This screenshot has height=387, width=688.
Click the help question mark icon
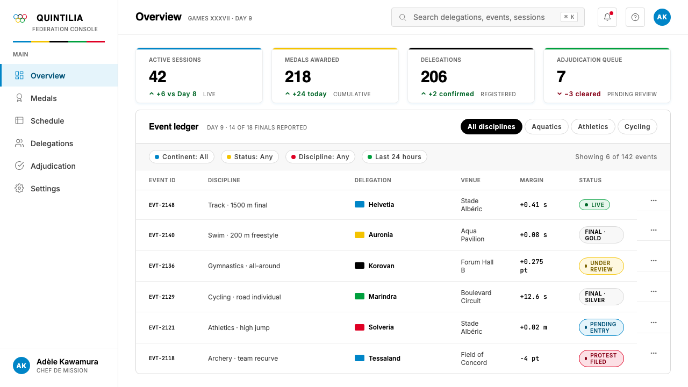tap(635, 17)
